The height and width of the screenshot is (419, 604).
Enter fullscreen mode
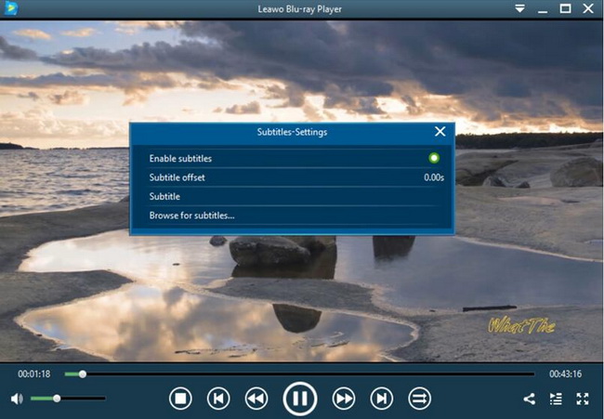[583, 399]
